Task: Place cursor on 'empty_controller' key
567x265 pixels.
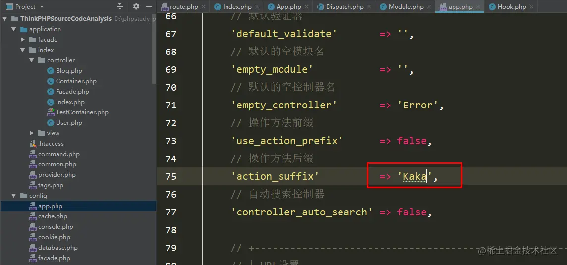Action: 284,105
